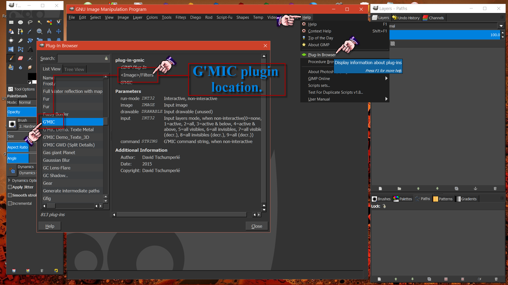Select the Ellipse Select tool
Viewport: 508px width, 285px height.
21,22
